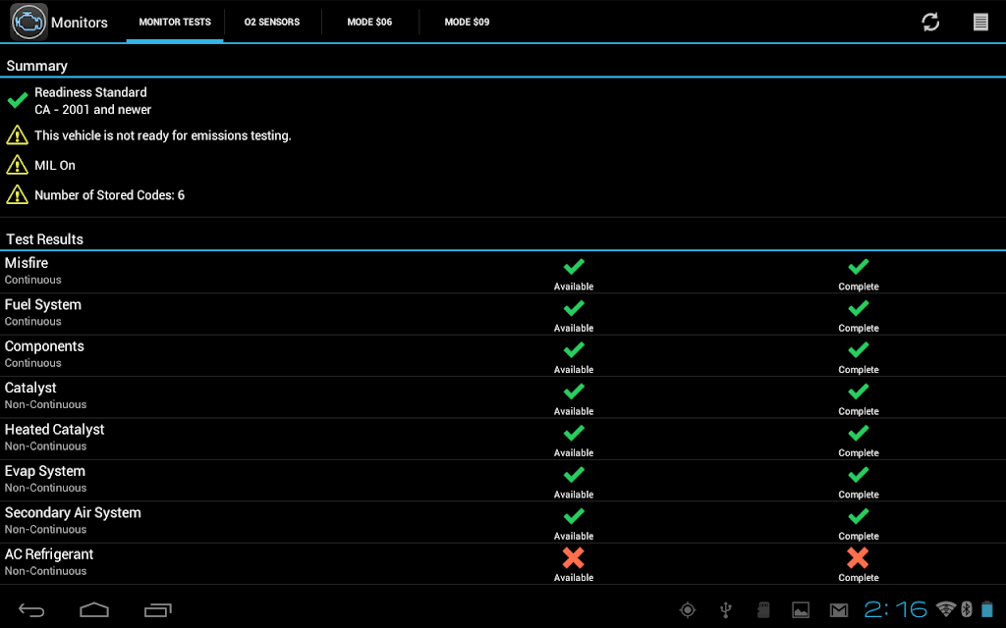Open the Misfire test row
The height and width of the screenshot is (628, 1006).
[x=503, y=272]
